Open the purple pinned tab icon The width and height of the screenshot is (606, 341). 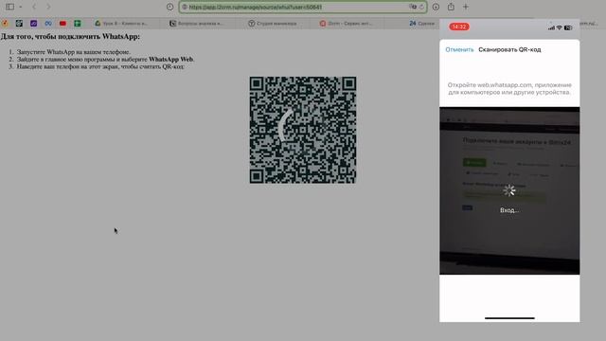(34, 23)
